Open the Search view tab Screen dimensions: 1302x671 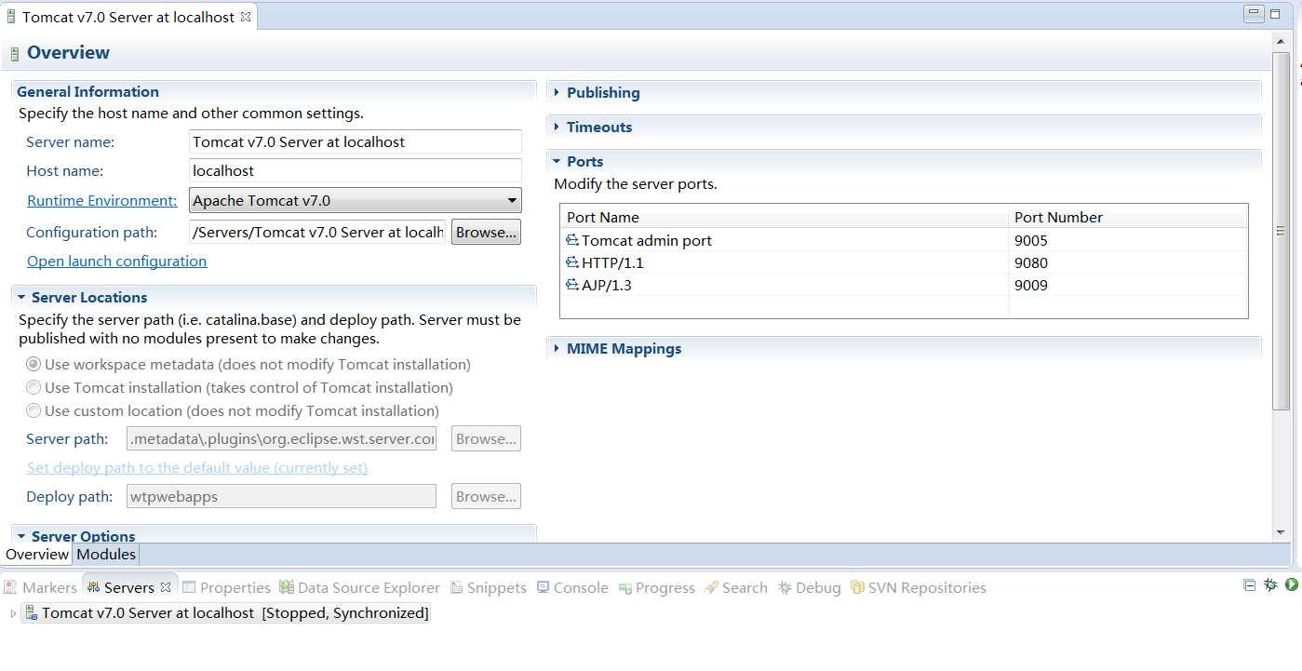click(736, 587)
